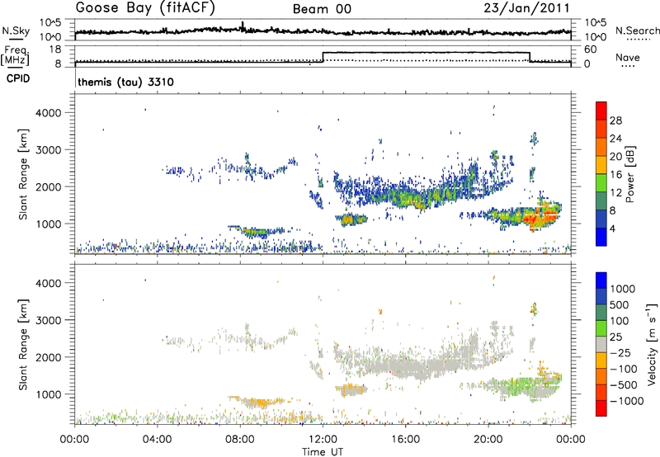The image size is (660, 457).
Task: Click the blue top segment of Velocity colorbar
Action: click(601, 280)
